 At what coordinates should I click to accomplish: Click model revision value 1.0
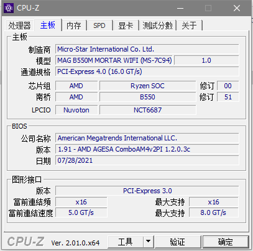click(206, 60)
